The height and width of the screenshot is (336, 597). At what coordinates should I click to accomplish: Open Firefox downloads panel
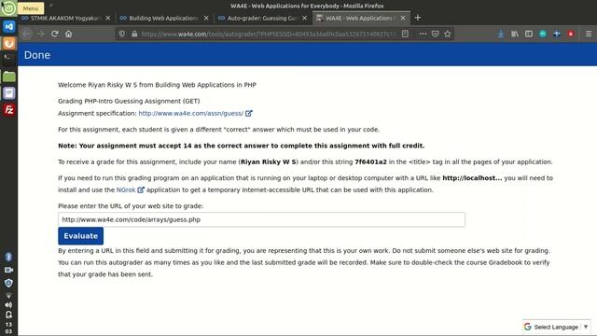(x=501, y=34)
